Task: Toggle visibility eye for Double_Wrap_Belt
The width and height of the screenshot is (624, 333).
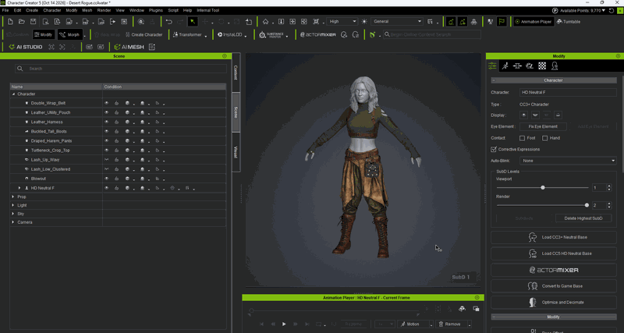Action: (107, 103)
